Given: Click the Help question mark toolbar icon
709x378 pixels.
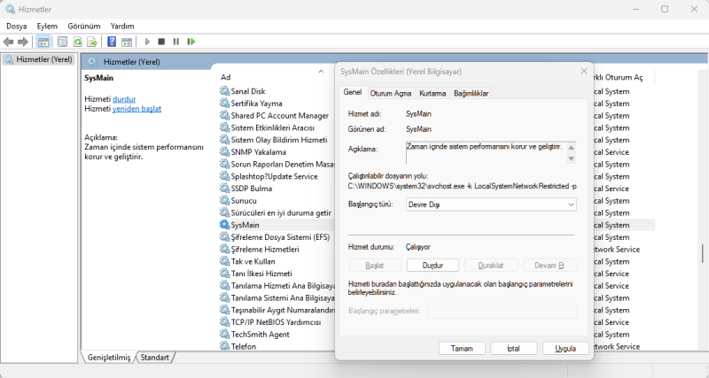Looking at the screenshot, I should click(112, 42).
